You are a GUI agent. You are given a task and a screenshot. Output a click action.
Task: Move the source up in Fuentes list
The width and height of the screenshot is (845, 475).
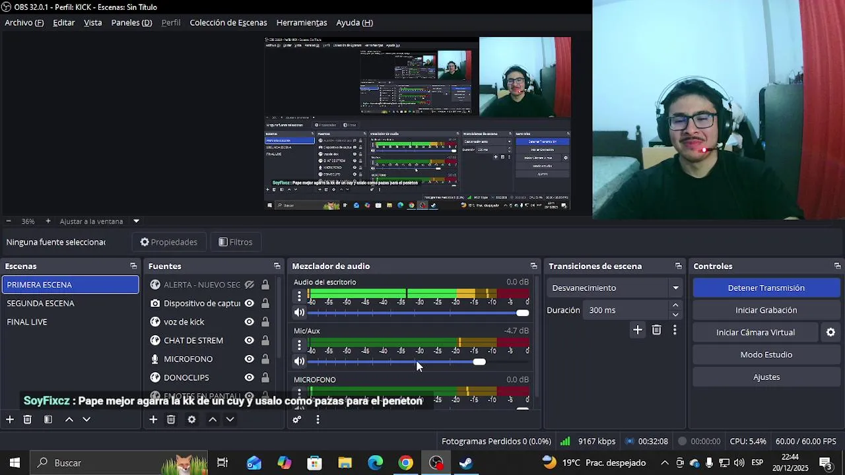pos(213,420)
